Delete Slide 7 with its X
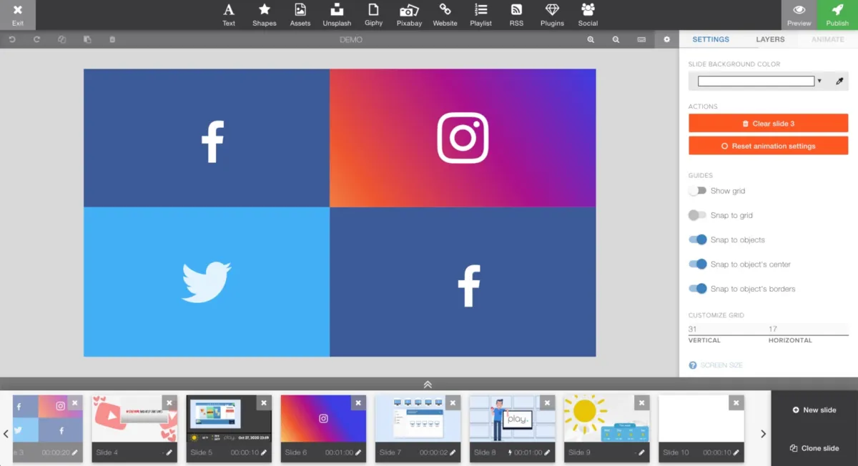The width and height of the screenshot is (858, 466). pos(453,402)
